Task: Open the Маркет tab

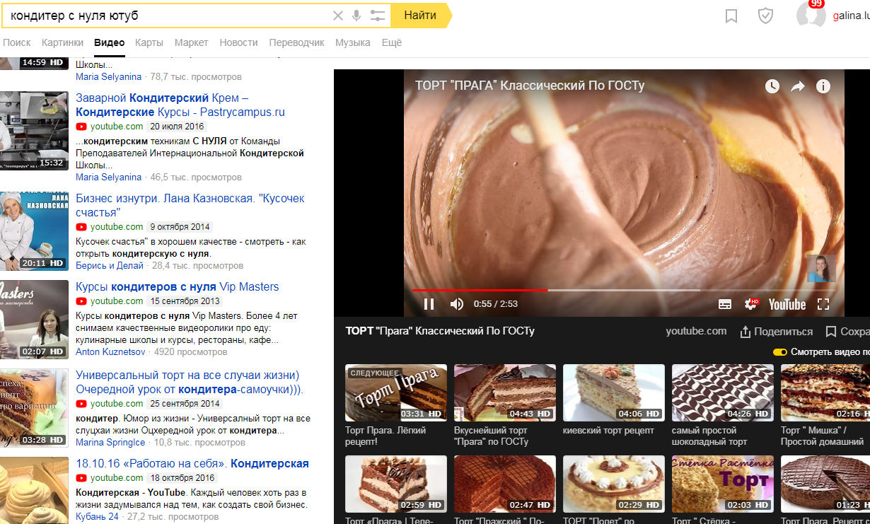Action: click(192, 42)
